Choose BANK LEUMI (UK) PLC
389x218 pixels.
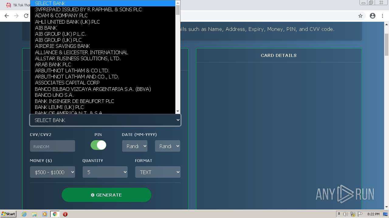tap(103, 107)
